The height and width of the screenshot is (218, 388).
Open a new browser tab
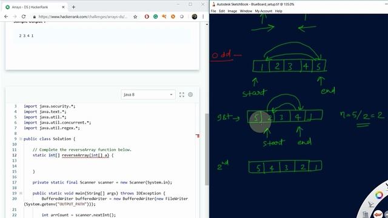pyautogui.click(x=73, y=7)
